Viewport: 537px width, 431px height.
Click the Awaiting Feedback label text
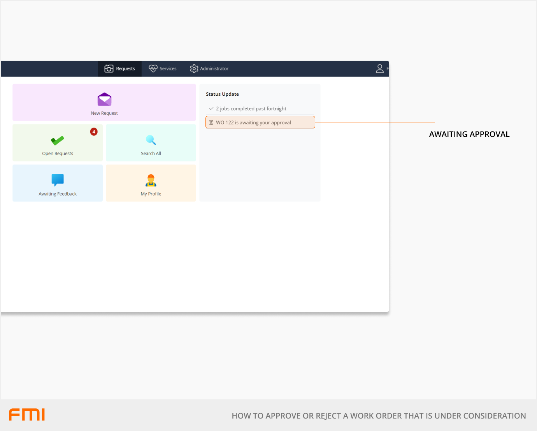point(58,194)
